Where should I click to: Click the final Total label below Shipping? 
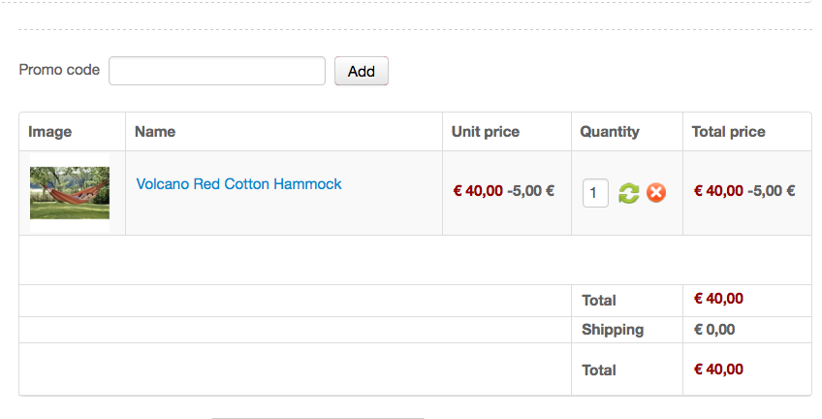599,371
